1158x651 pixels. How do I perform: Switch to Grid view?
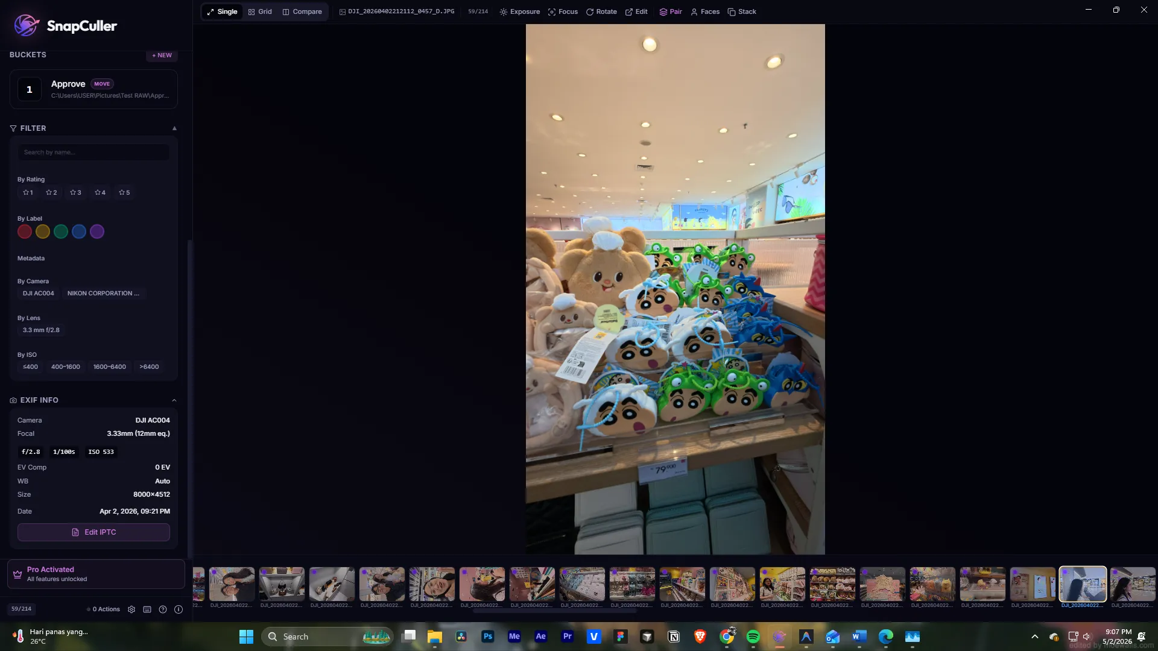260,11
